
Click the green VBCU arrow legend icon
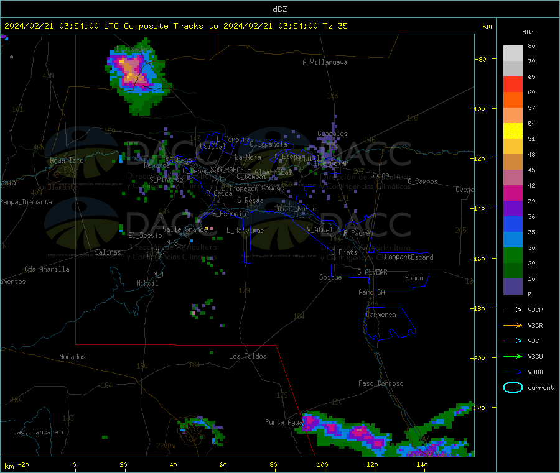[513, 356]
